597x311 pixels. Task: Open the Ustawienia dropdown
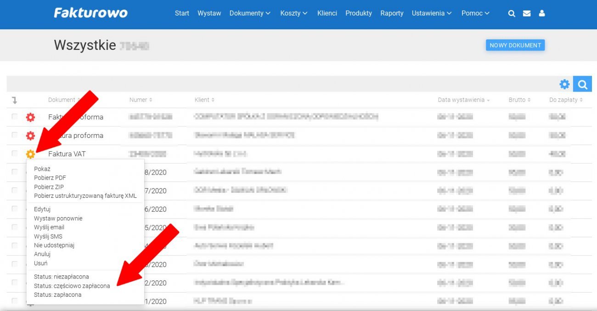tap(432, 13)
